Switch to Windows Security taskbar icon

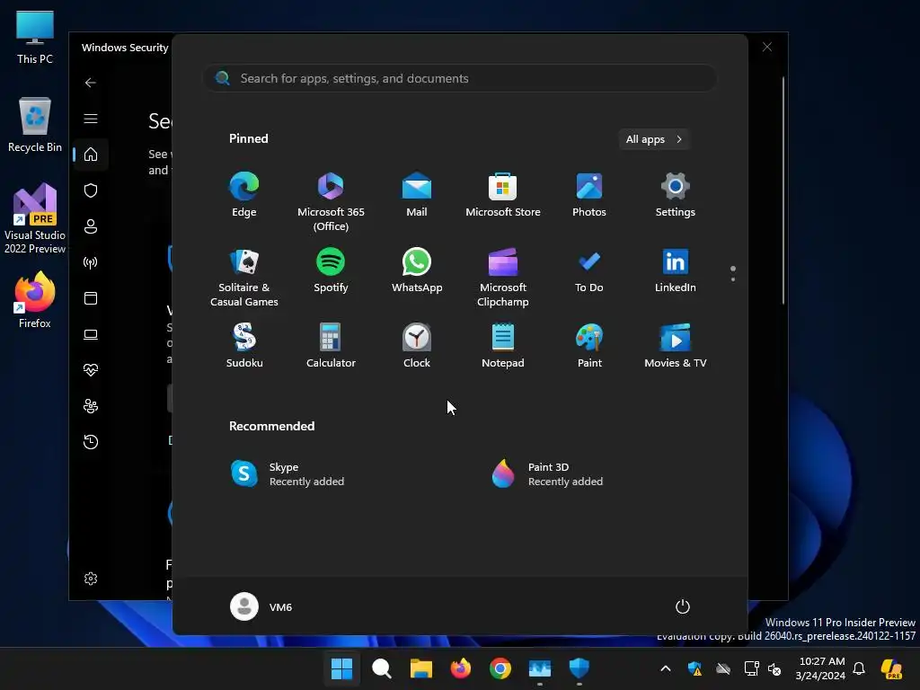click(x=579, y=668)
